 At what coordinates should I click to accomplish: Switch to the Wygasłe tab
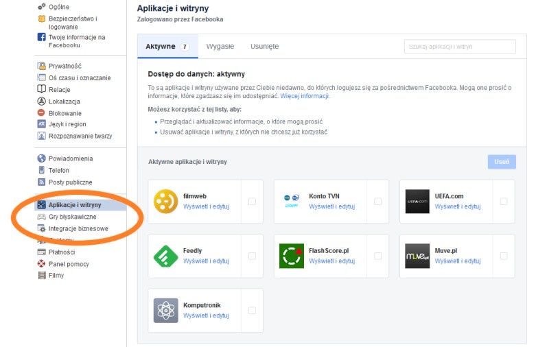point(220,46)
